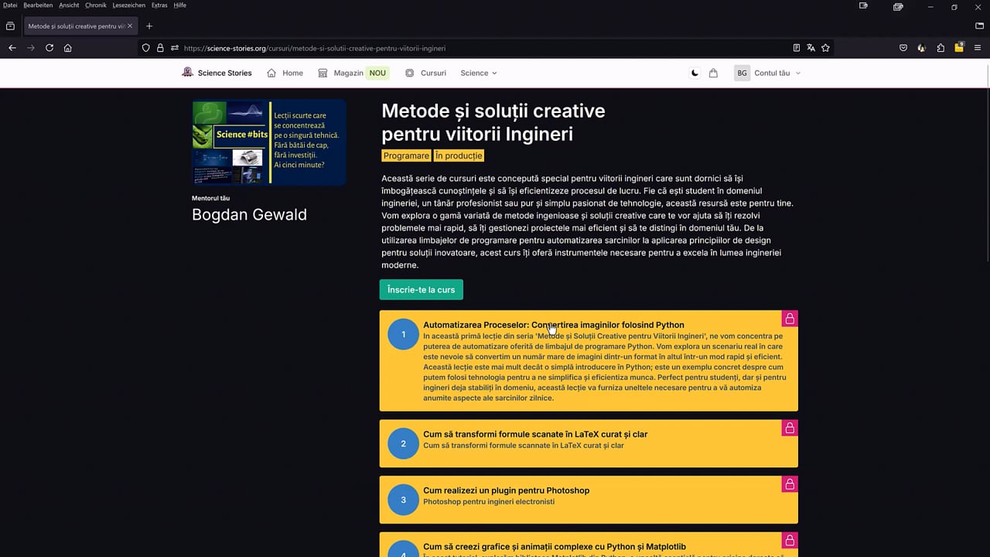Click the round avatar icon in toolbar
Image resolution: width=990 pixels, height=557 pixels.
tap(921, 48)
